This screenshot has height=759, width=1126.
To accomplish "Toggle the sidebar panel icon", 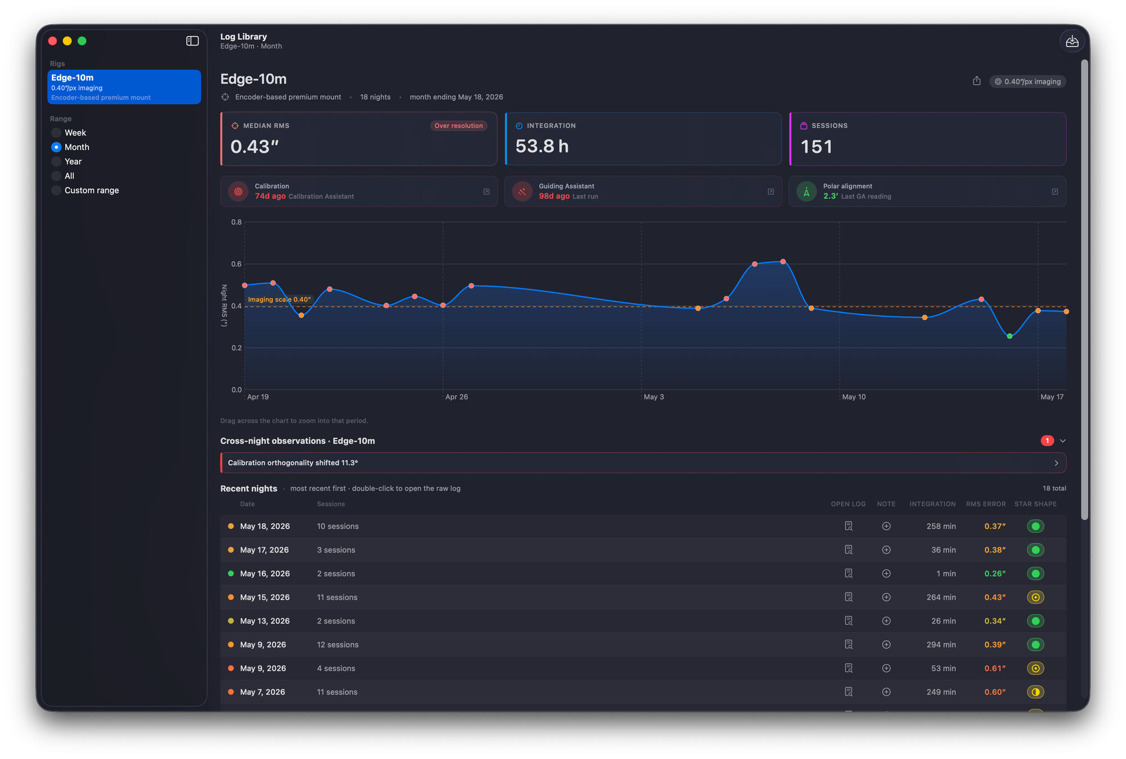I will (x=193, y=41).
